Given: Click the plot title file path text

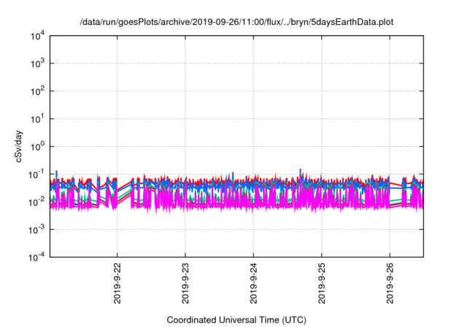Looking at the screenshot, I should (x=236, y=22).
